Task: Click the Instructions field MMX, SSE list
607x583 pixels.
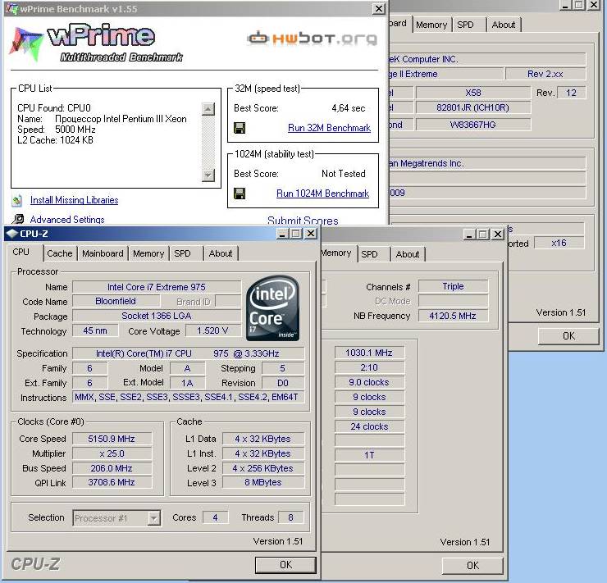Action: 188,397
